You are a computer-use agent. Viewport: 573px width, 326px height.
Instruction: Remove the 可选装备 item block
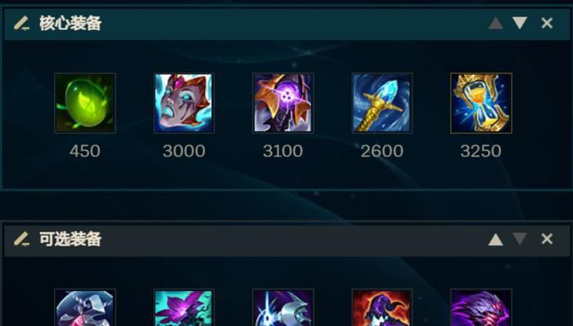click(x=547, y=239)
